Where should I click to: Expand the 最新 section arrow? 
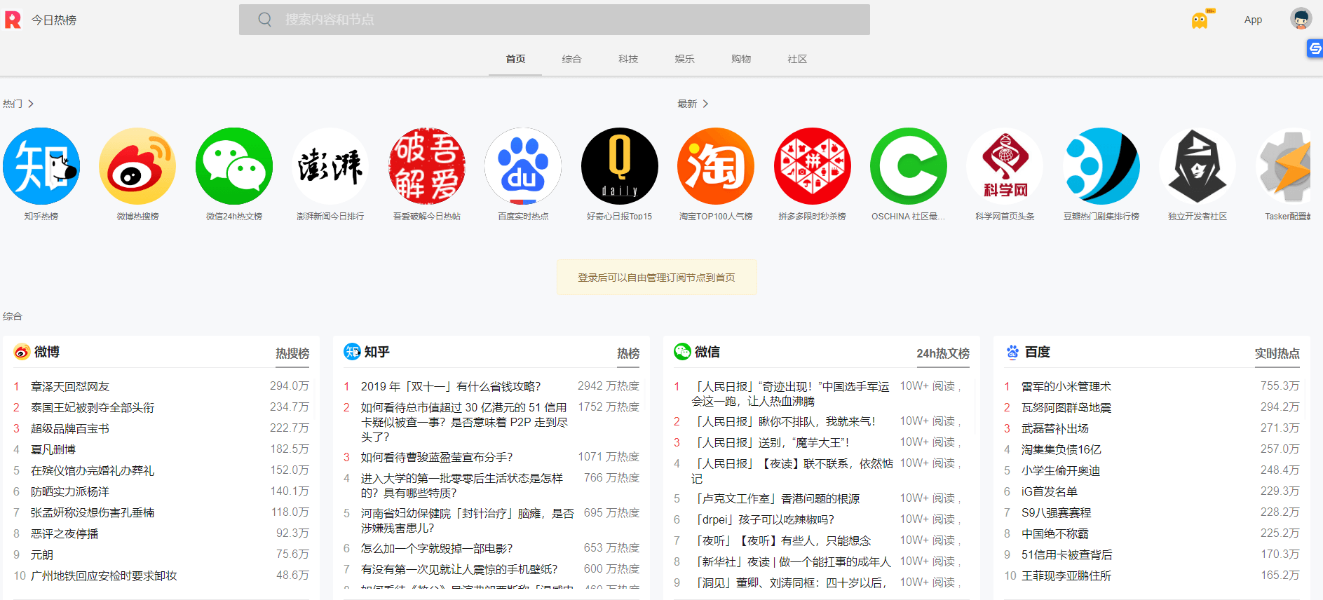705,104
